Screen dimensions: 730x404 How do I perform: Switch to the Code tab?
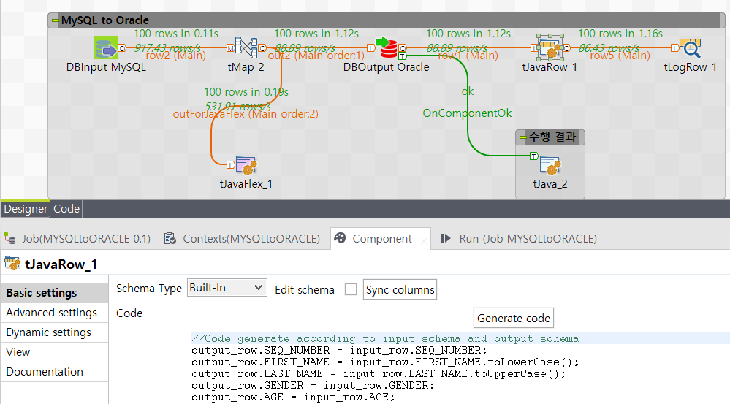66,209
